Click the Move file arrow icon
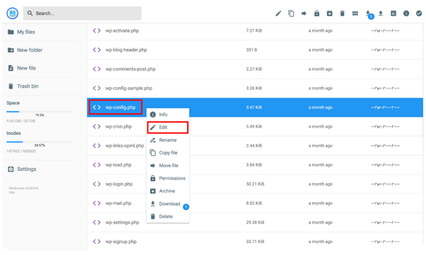 [x=304, y=13]
